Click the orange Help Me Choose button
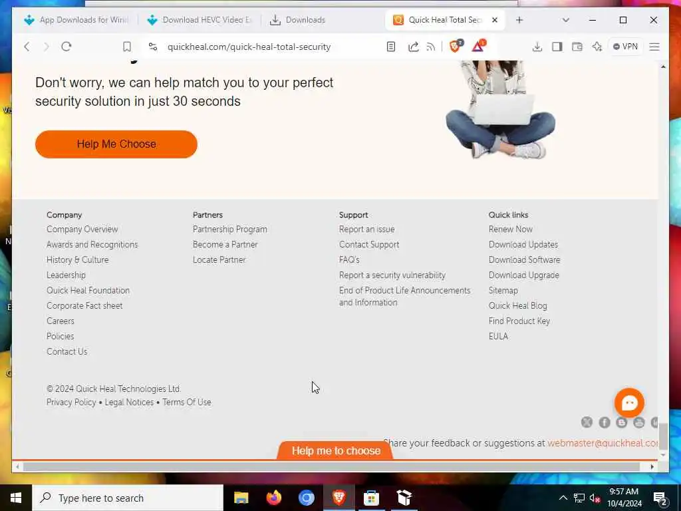The image size is (681, 511). [x=116, y=144]
